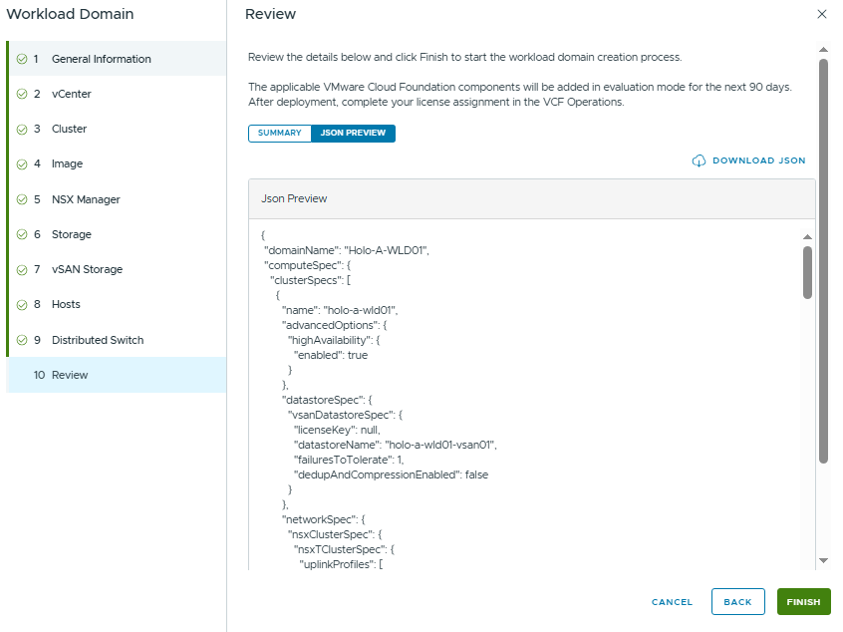843x632 pixels.
Task: Download the JSON file
Action: point(758,160)
